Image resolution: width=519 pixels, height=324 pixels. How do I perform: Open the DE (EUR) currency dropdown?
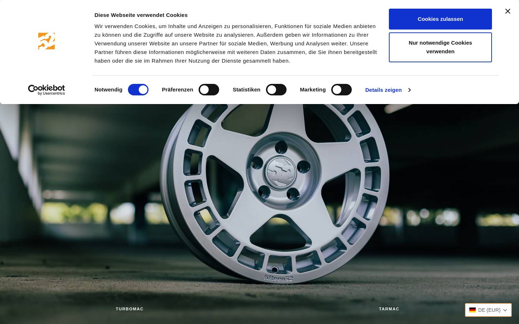[488, 310]
